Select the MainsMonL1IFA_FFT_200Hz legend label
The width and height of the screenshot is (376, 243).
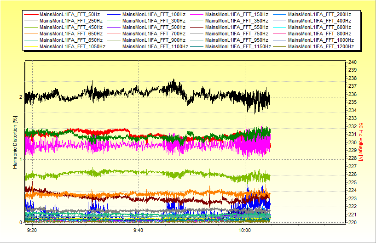coord(319,15)
